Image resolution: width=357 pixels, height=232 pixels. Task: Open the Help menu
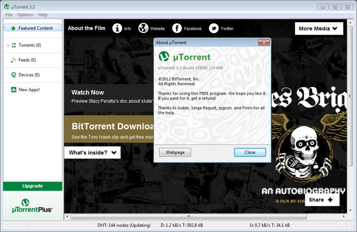click(43, 15)
